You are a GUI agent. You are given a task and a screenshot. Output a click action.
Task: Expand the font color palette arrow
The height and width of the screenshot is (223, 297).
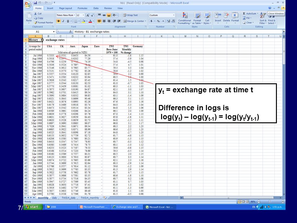click(x=93, y=21)
